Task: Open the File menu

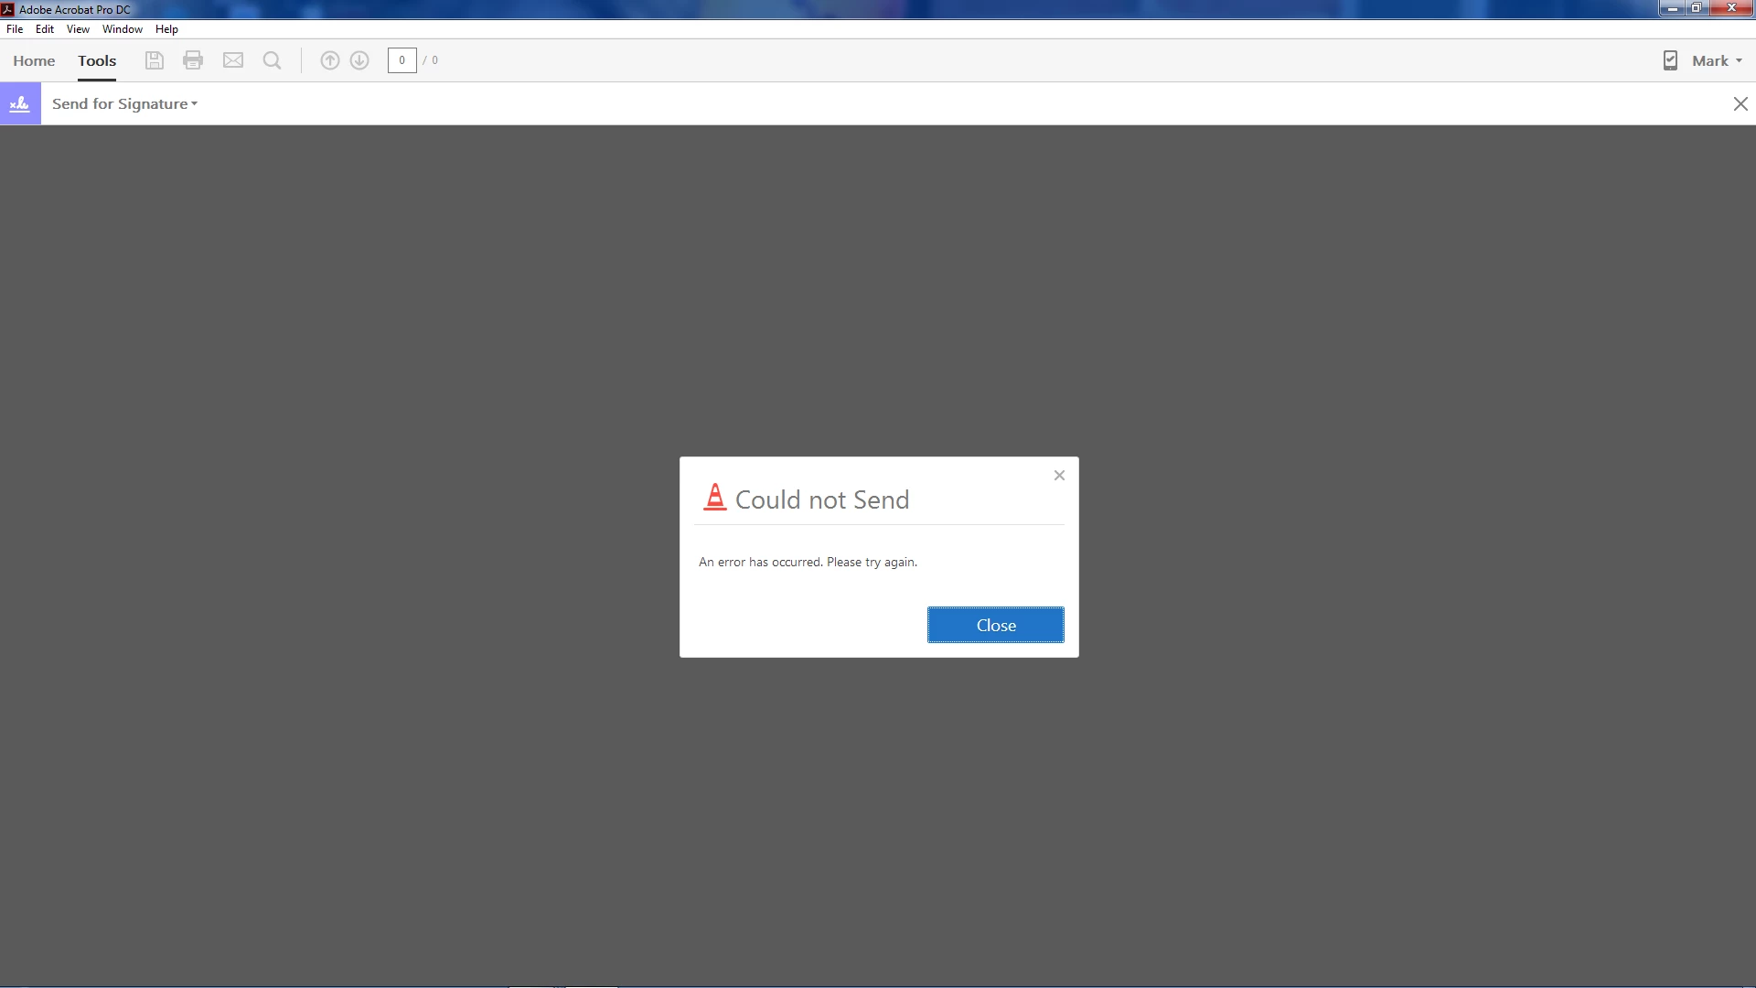Action: tap(15, 29)
